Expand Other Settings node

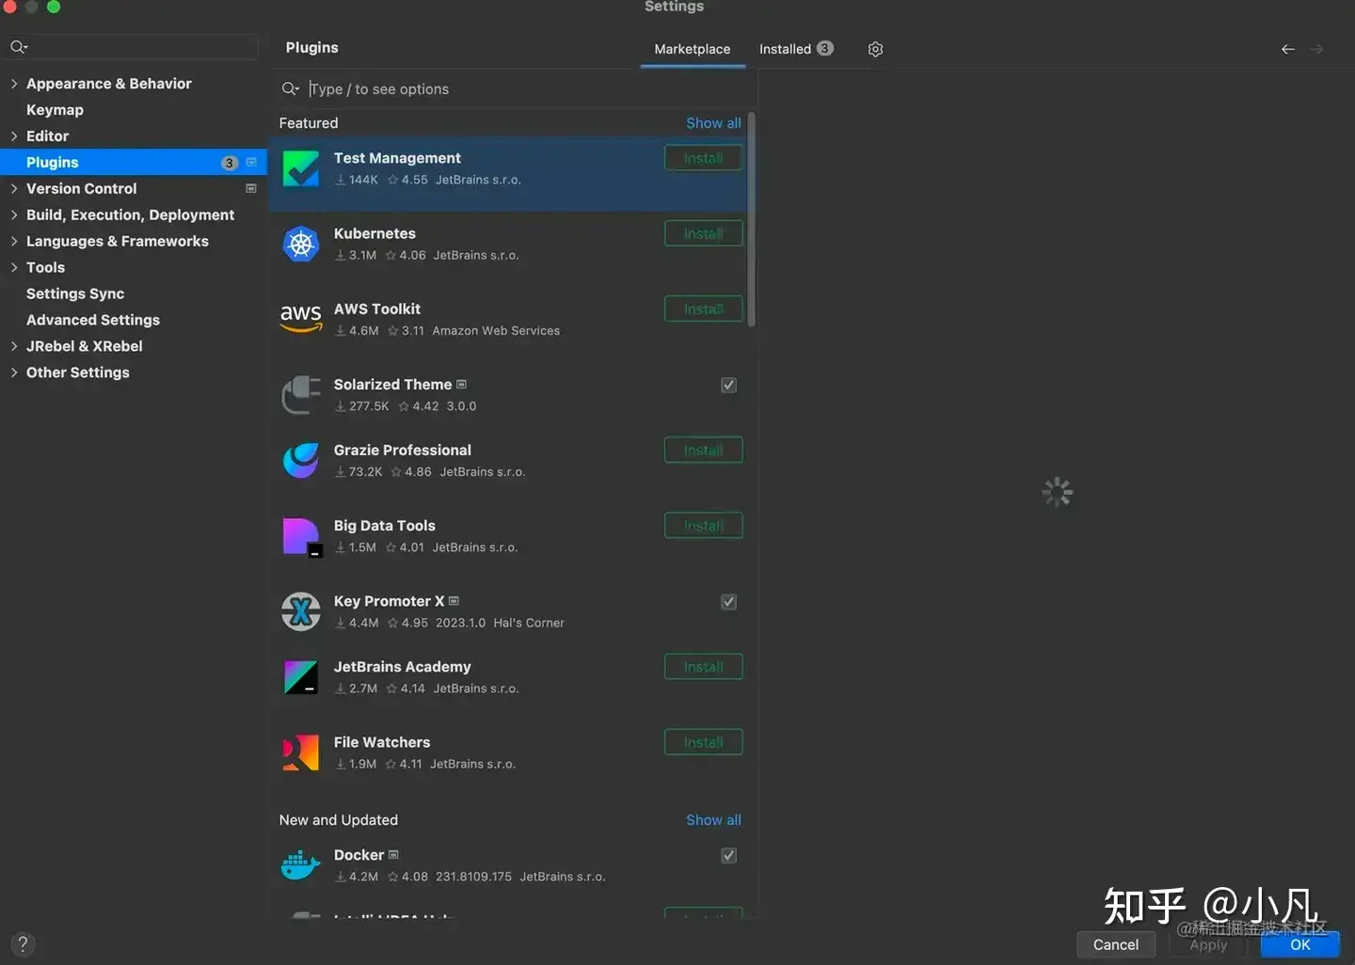(14, 373)
